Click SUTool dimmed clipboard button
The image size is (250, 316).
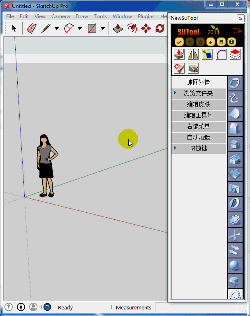(x=190, y=42)
